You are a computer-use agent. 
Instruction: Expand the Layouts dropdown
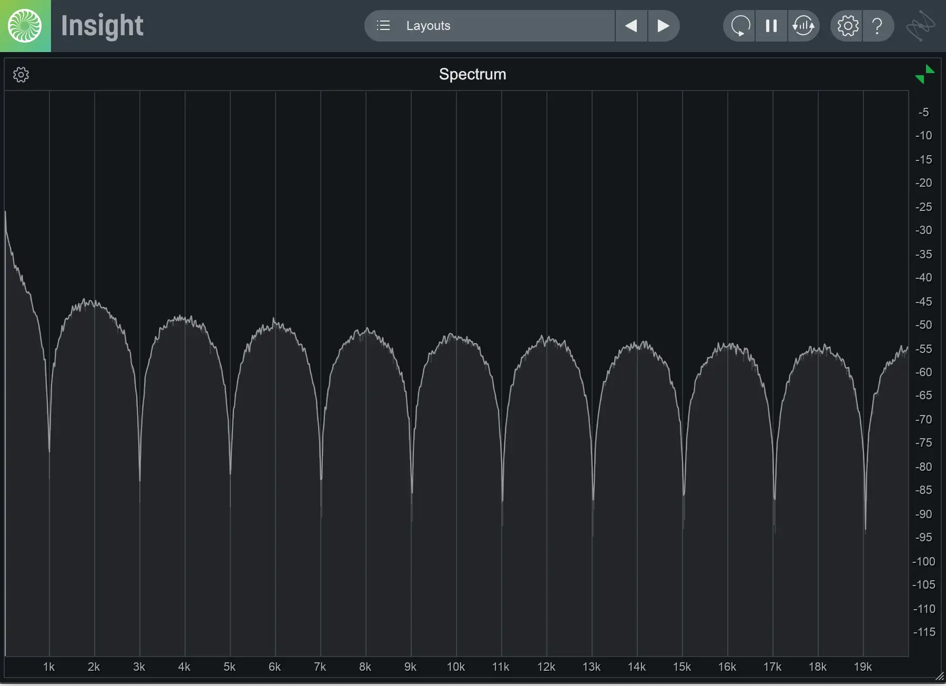489,26
